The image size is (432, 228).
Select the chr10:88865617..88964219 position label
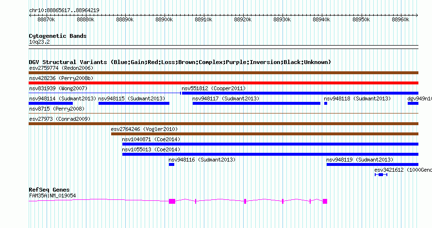(64, 11)
